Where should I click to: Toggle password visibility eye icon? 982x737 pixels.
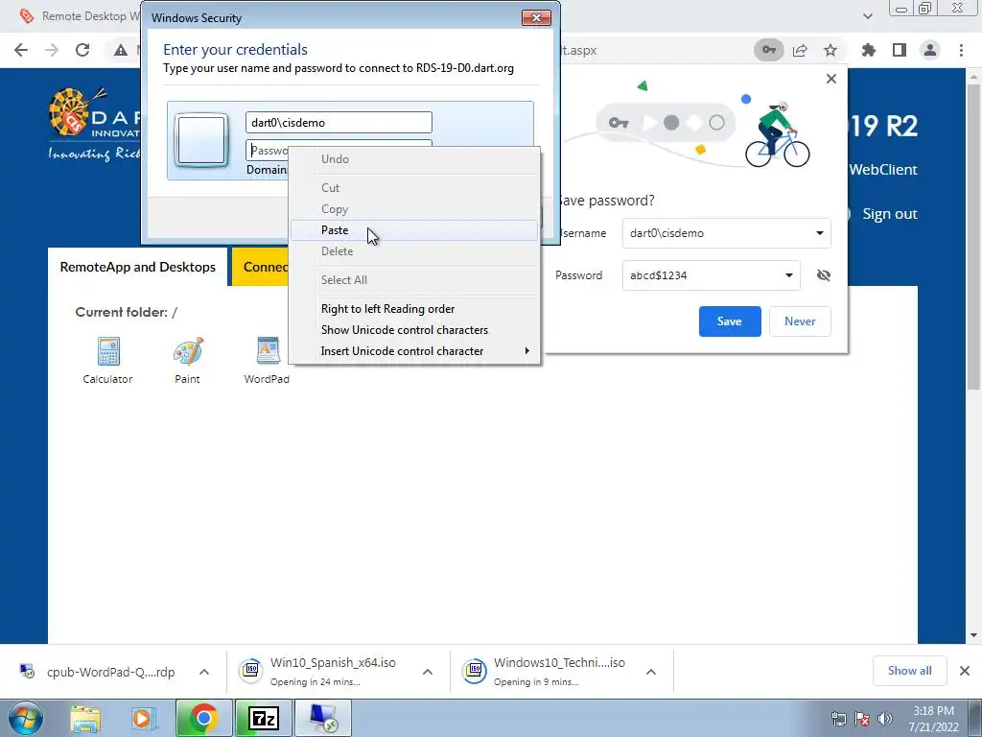click(824, 275)
